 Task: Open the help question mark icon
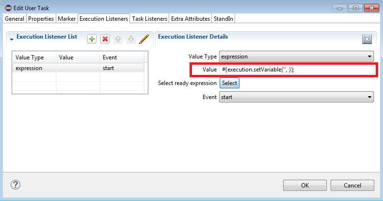(16, 185)
